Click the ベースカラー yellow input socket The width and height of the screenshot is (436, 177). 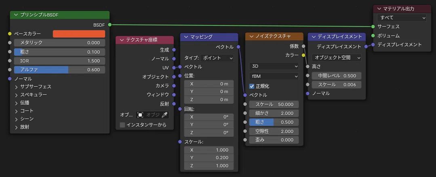pos(10,34)
